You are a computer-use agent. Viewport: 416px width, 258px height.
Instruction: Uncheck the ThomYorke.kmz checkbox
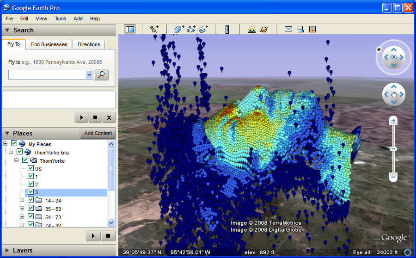point(19,152)
